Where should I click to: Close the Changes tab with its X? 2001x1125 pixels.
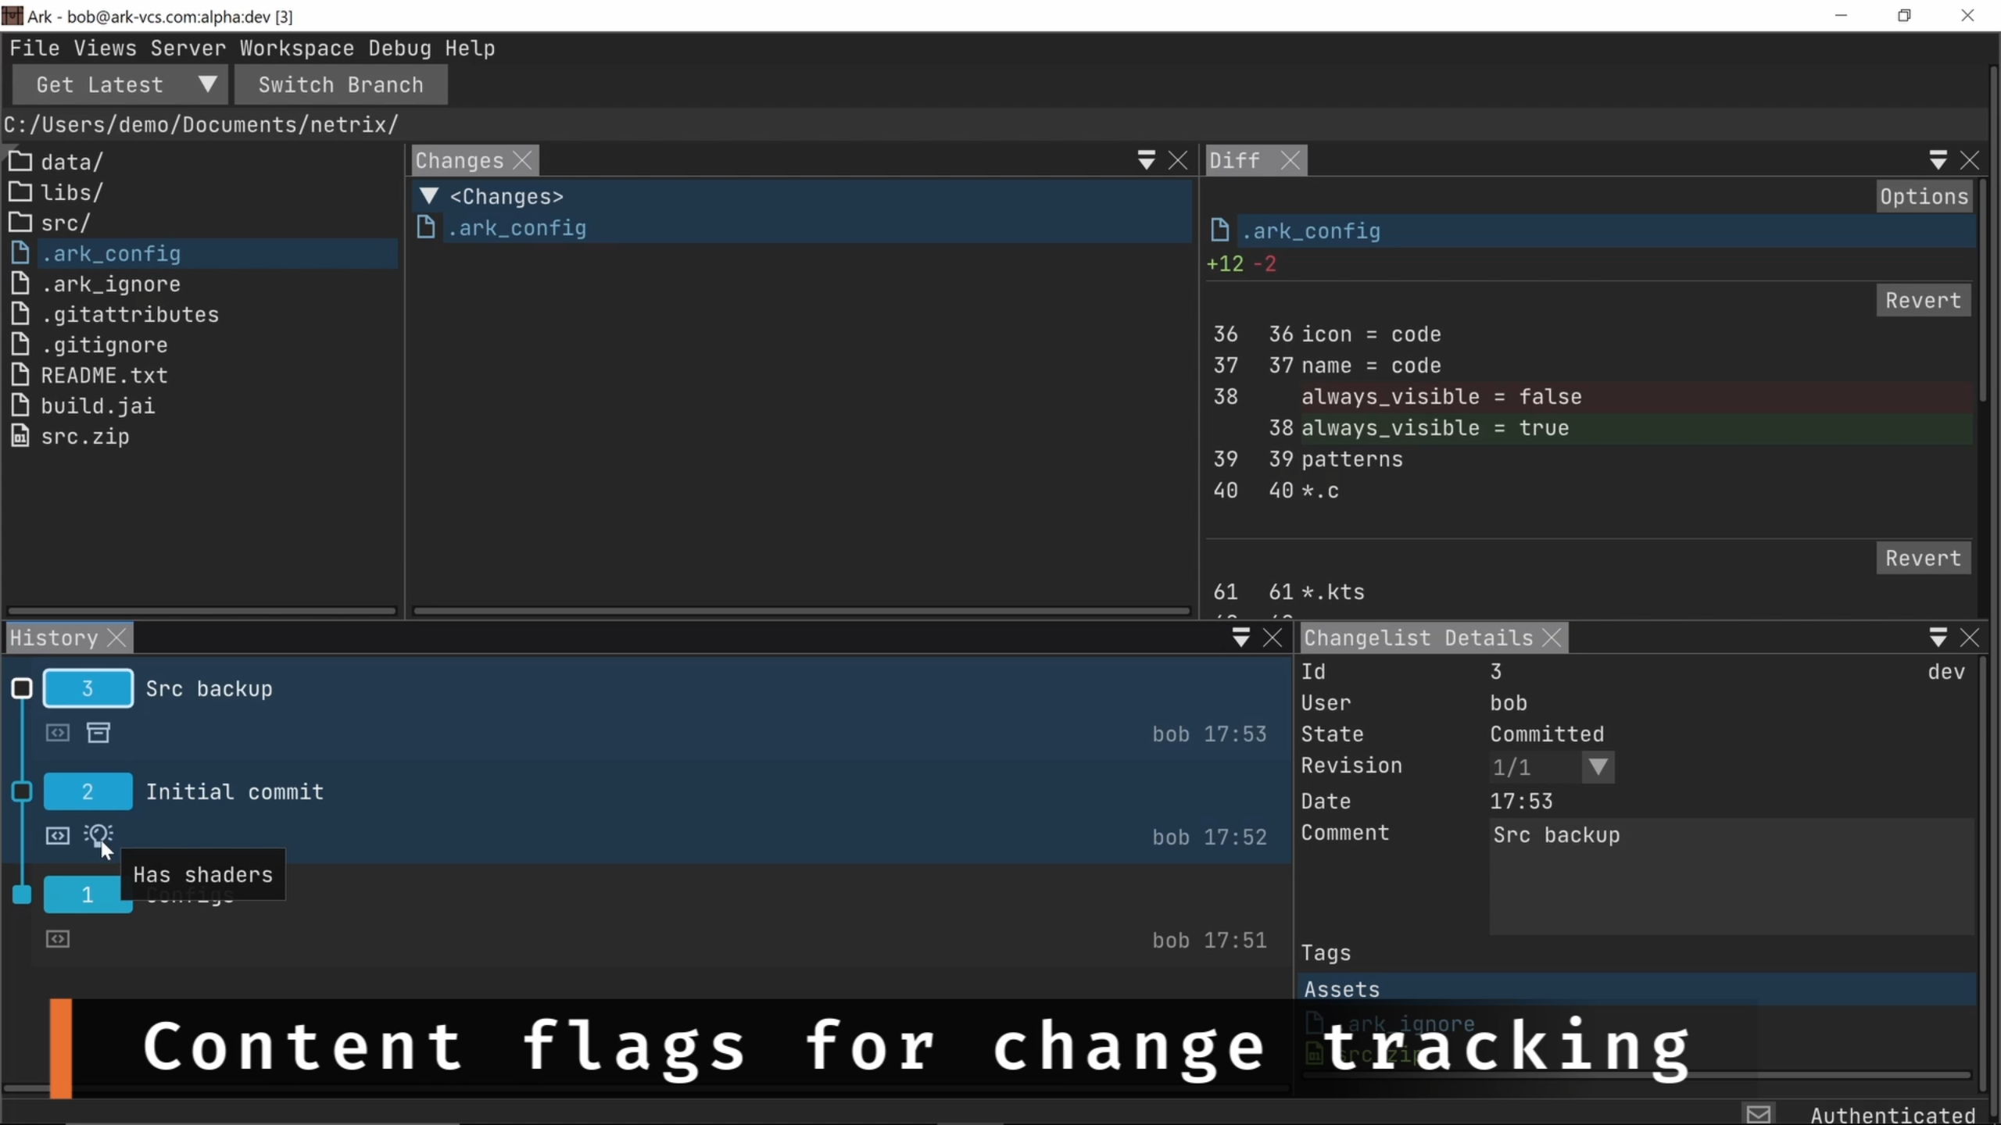[x=523, y=161]
